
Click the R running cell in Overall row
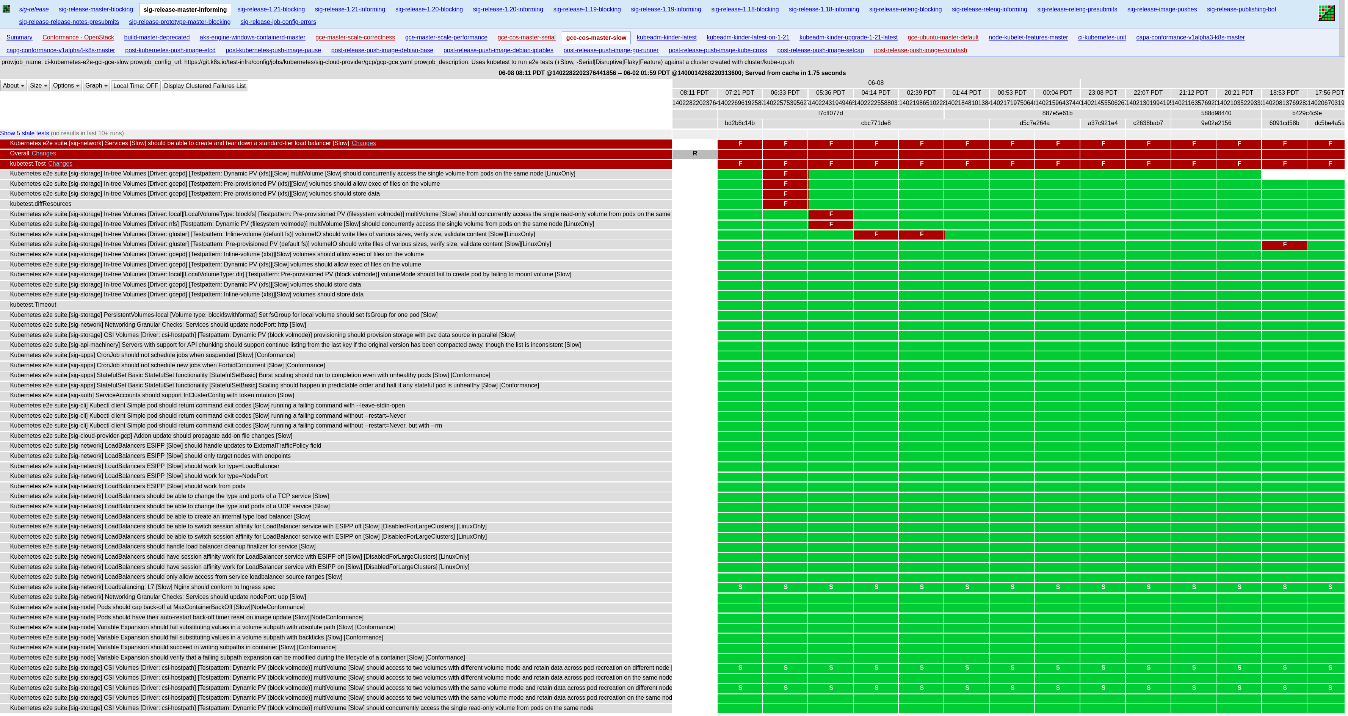(694, 154)
